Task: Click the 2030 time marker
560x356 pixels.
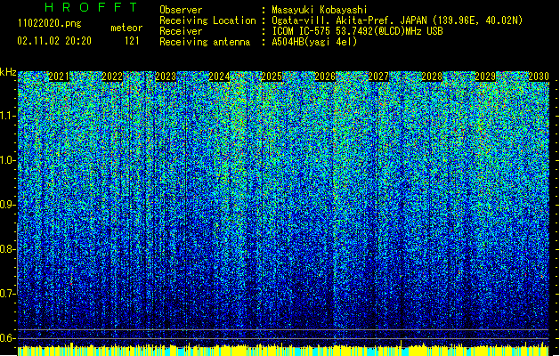Action: click(x=539, y=77)
